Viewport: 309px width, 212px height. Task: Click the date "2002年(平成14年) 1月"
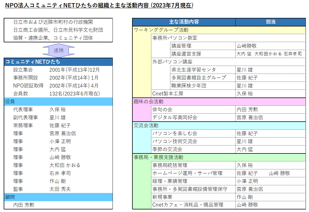[74, 78]
